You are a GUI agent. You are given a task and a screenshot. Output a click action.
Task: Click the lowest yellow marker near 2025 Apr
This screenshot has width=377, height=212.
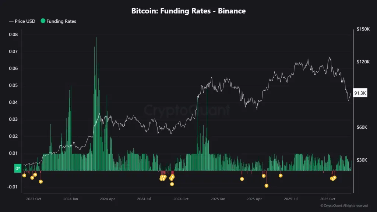pyautogui.click(x=267, y=185)
